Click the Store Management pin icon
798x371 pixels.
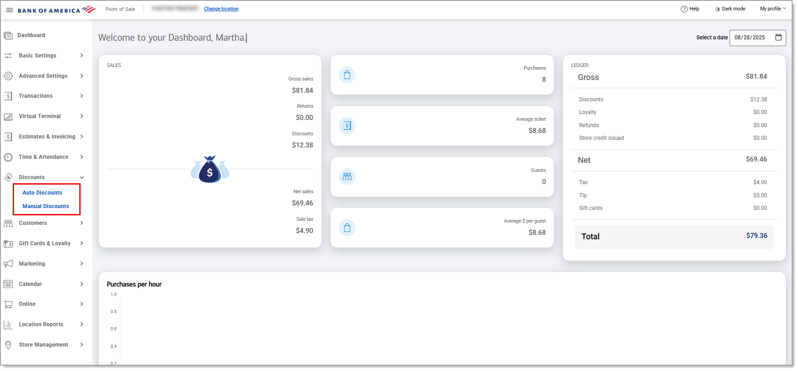tap(8, 345)
